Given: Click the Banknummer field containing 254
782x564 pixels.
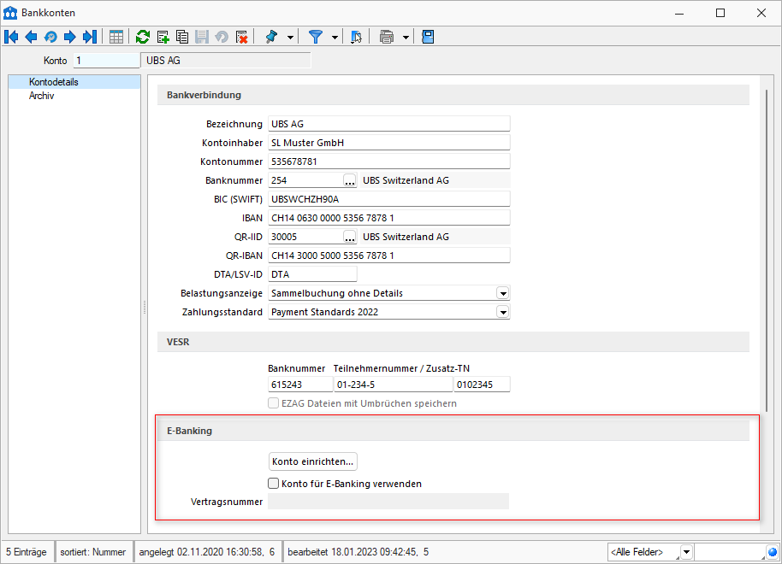Looking at the screenshot, I should coord(305,180).
